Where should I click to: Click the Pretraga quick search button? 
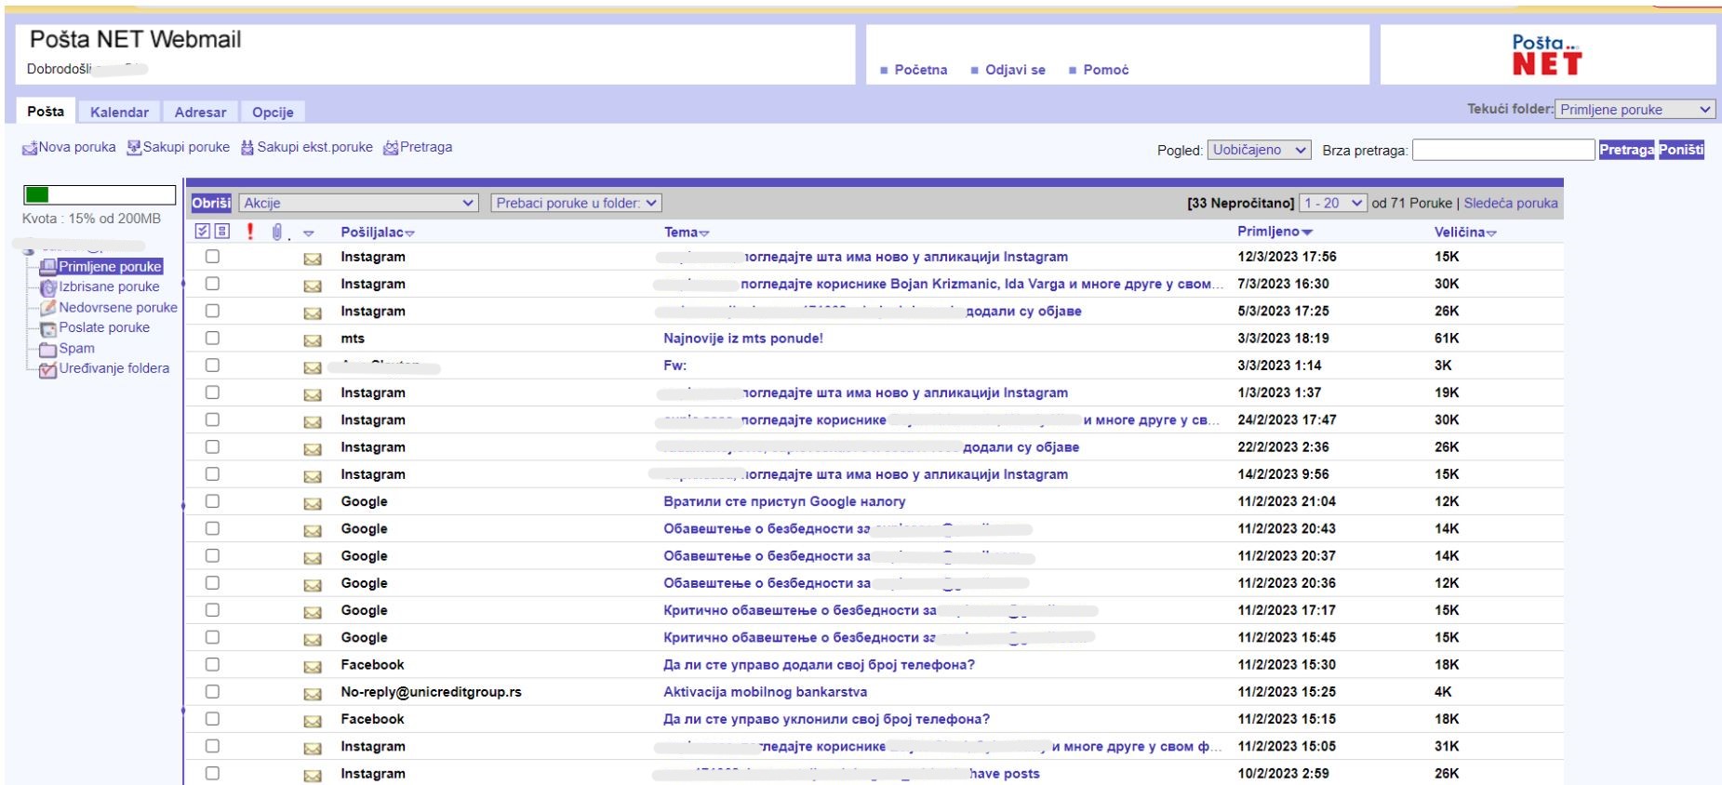1626,150
